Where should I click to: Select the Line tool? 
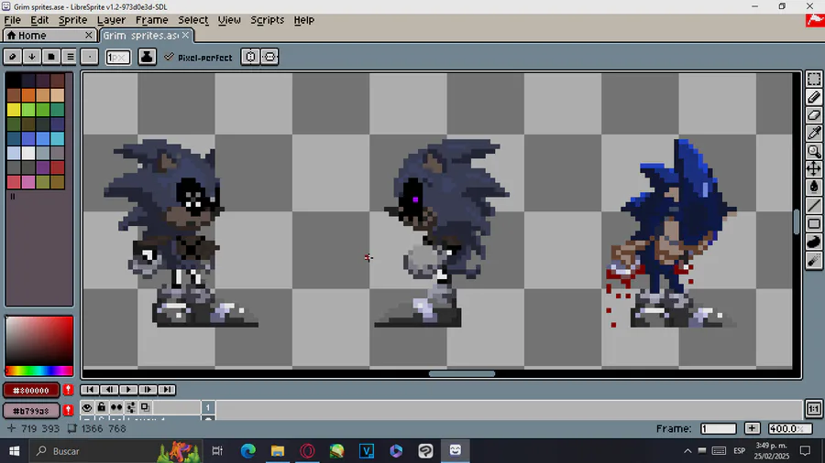point(813,205)
